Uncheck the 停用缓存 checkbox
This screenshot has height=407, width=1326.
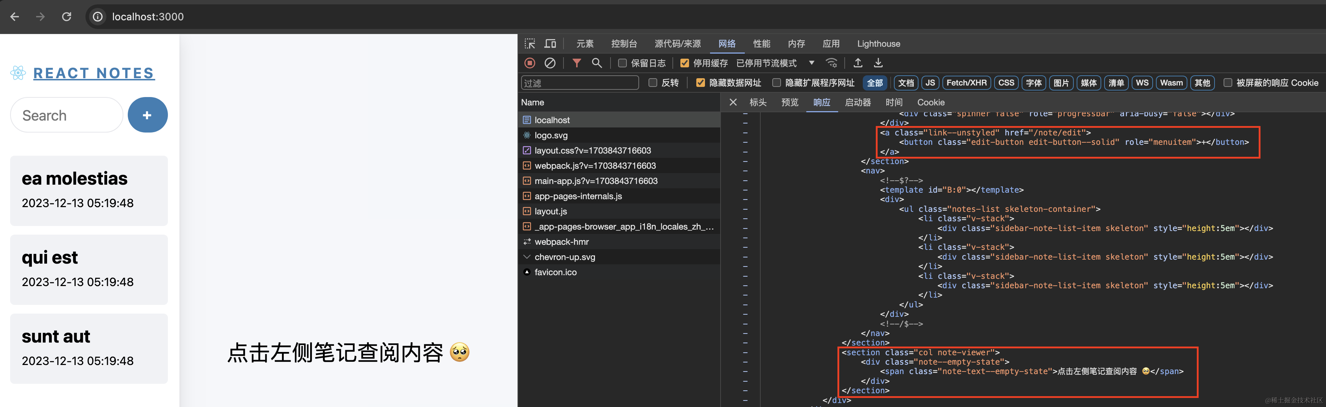685,63
